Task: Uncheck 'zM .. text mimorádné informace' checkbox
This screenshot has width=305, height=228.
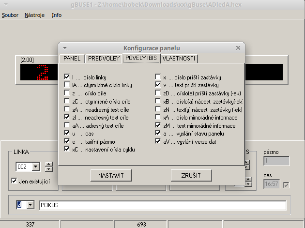Action: 158,125
